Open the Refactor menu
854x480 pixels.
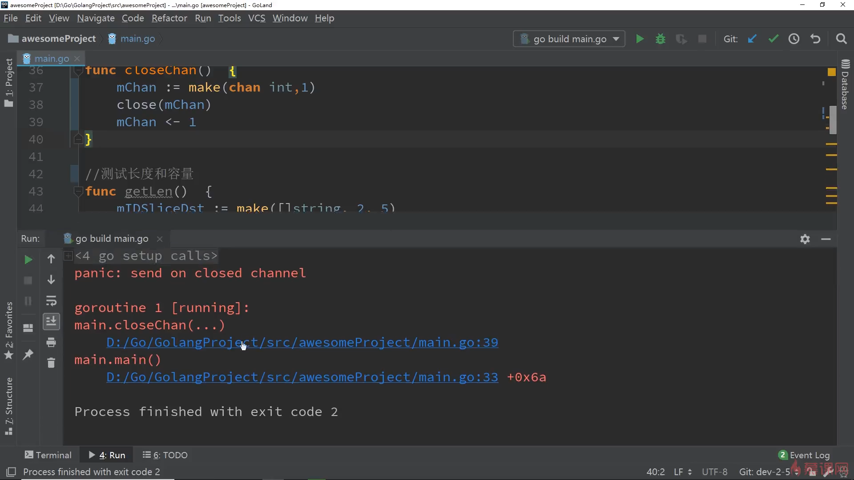tap(169, 18)
